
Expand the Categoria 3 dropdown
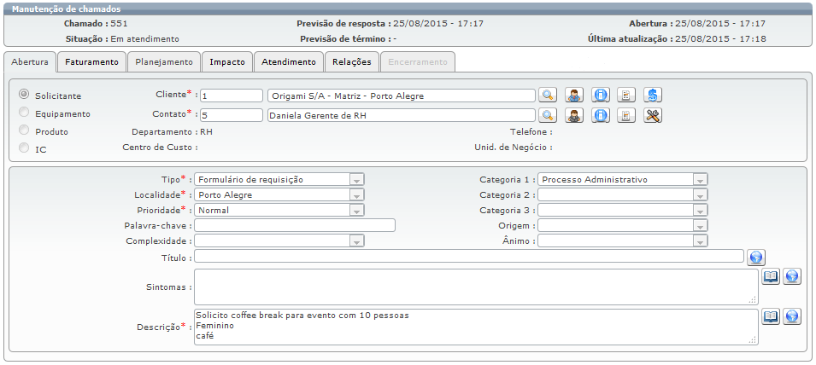623,211
